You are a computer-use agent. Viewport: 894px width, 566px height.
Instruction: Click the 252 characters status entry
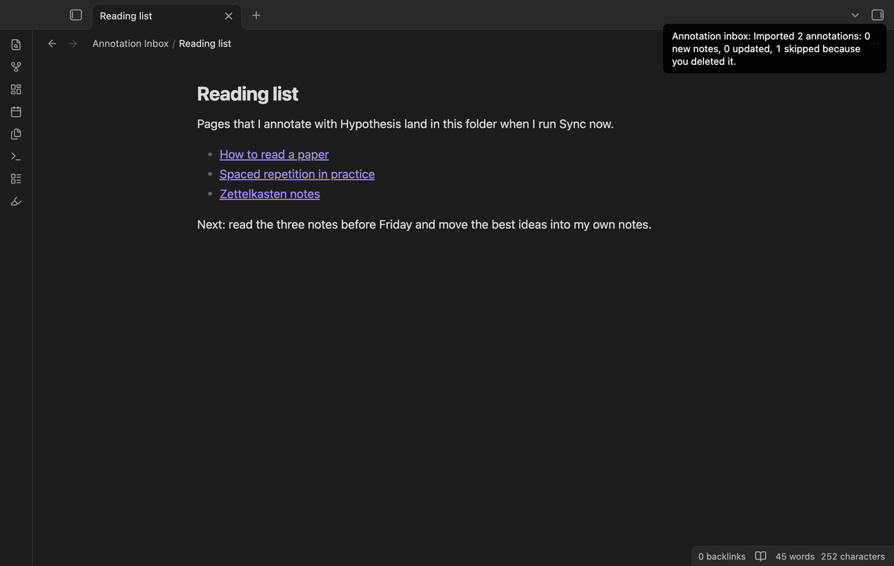tap(853, 556)
